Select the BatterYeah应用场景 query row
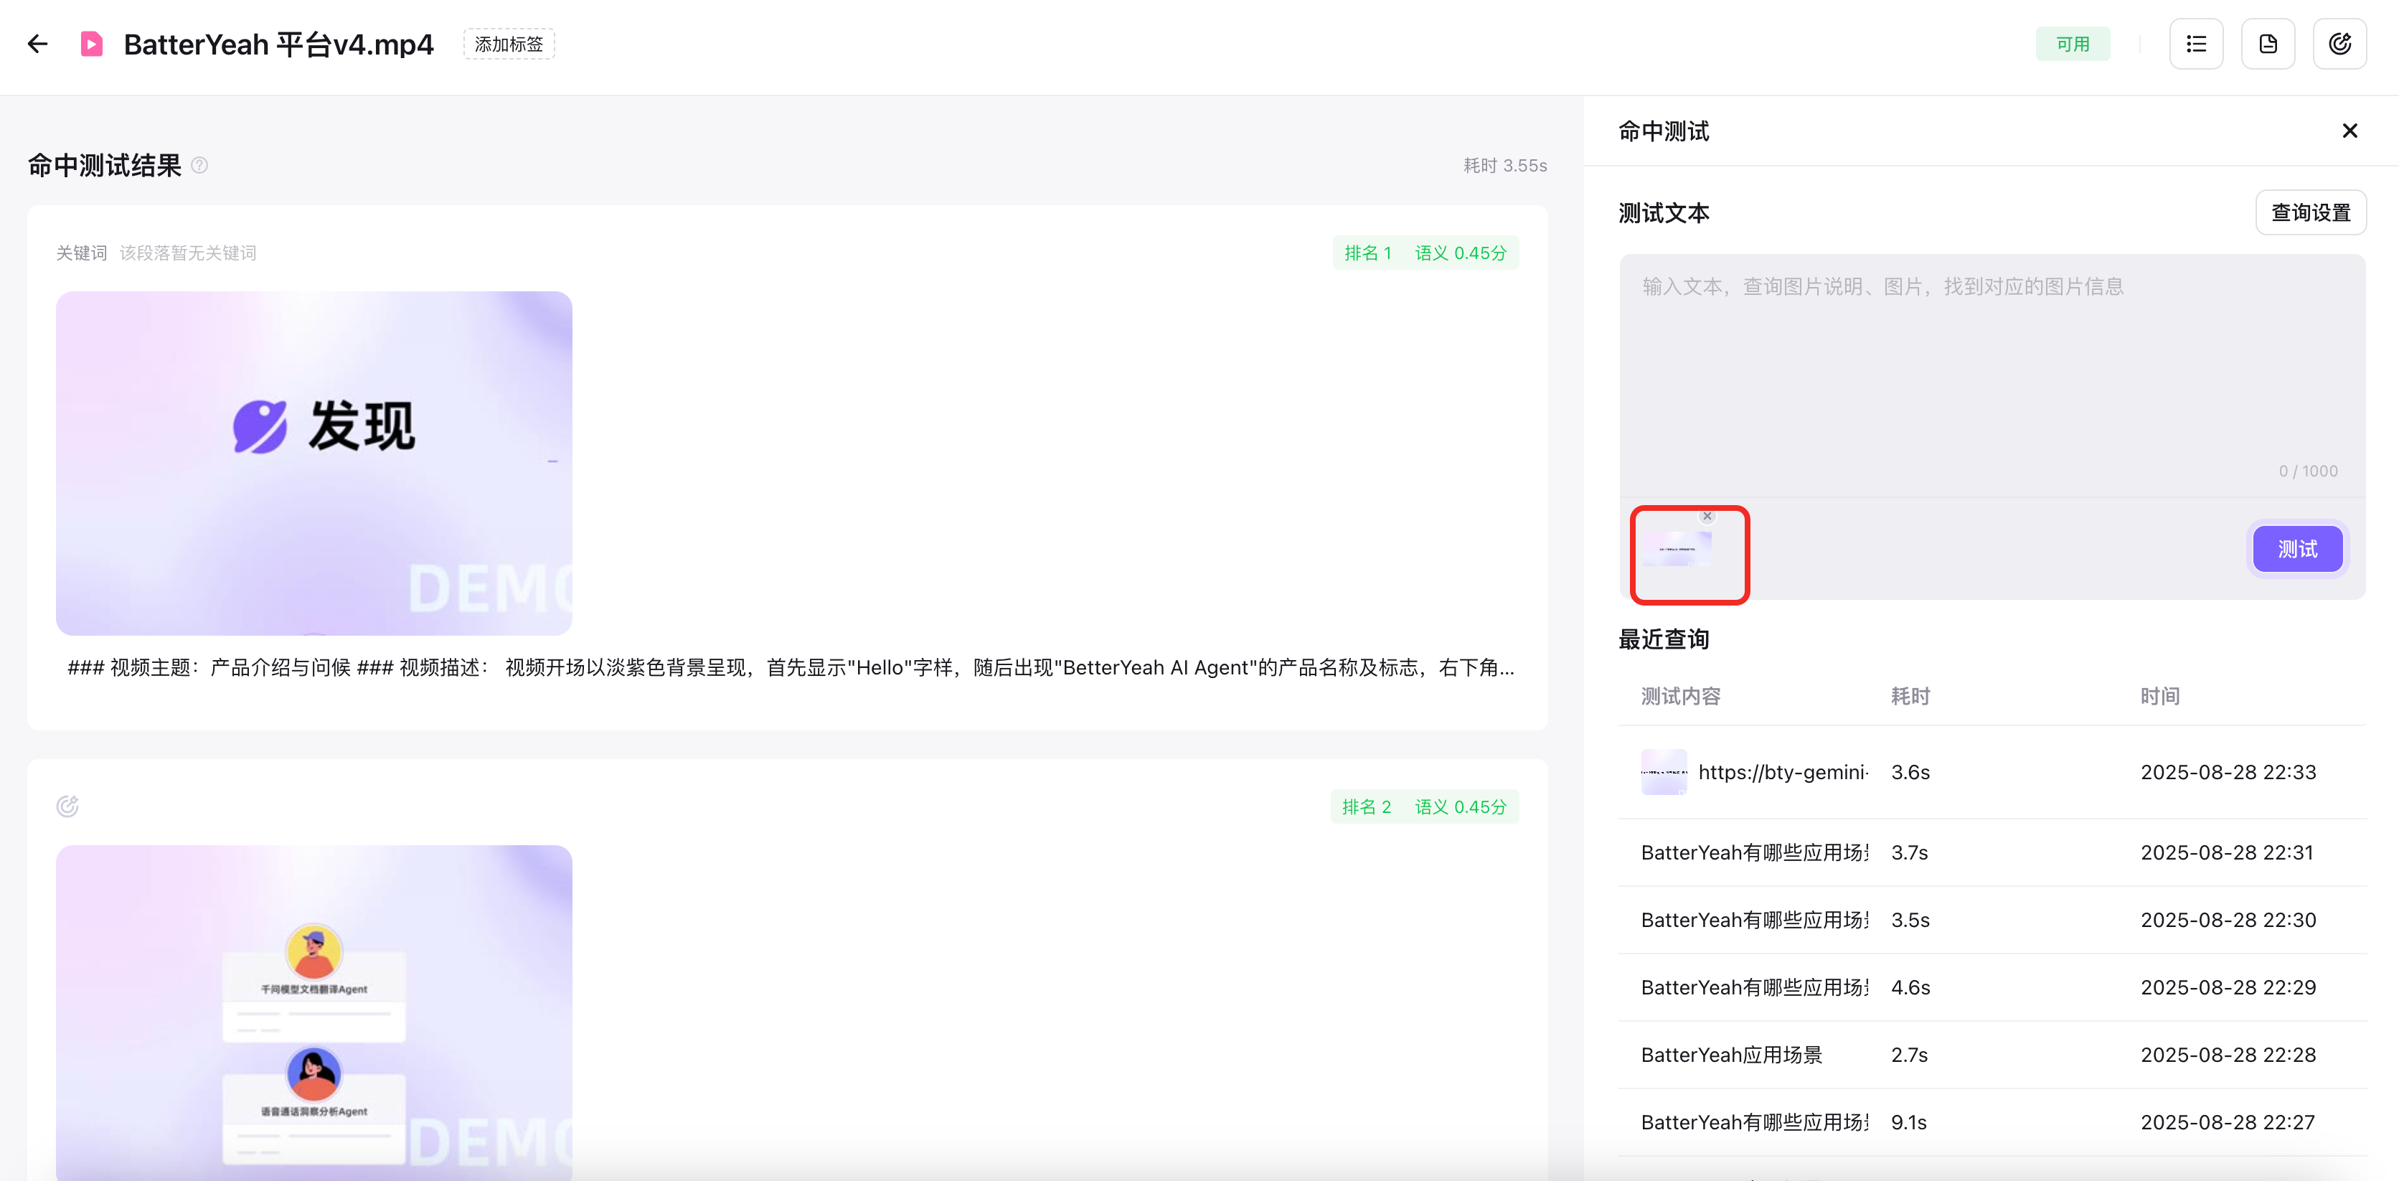 [x=1992, y=1054]
